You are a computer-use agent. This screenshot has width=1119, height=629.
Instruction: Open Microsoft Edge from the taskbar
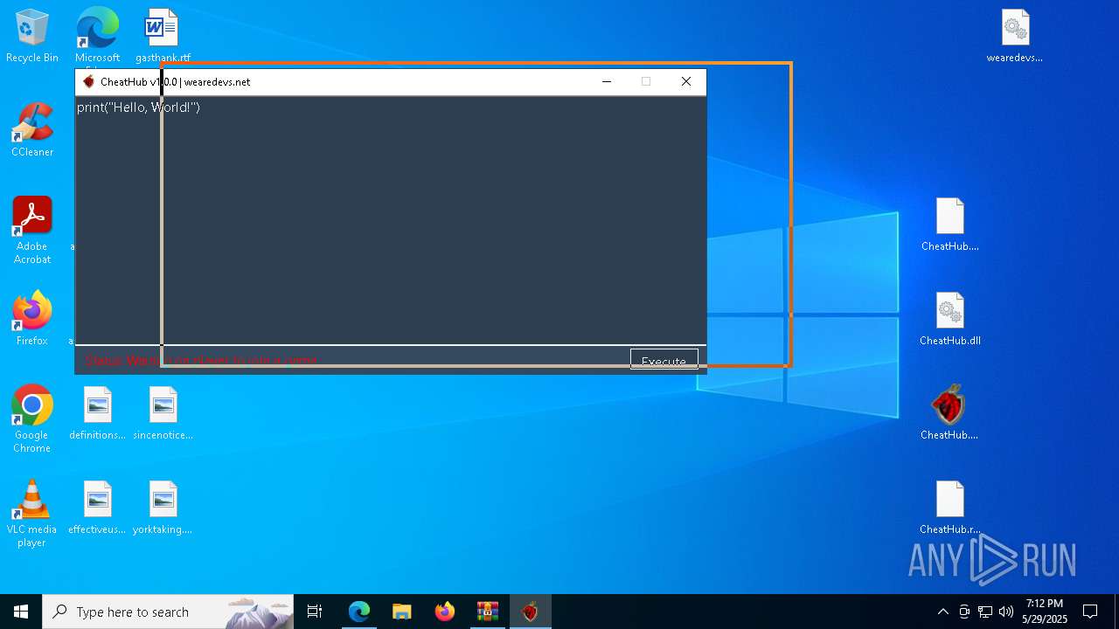click(x=359, y=612)
